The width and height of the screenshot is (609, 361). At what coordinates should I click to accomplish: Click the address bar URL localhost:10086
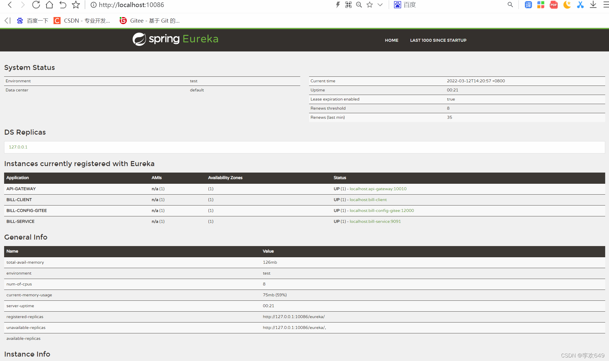[x=131, y=5]
